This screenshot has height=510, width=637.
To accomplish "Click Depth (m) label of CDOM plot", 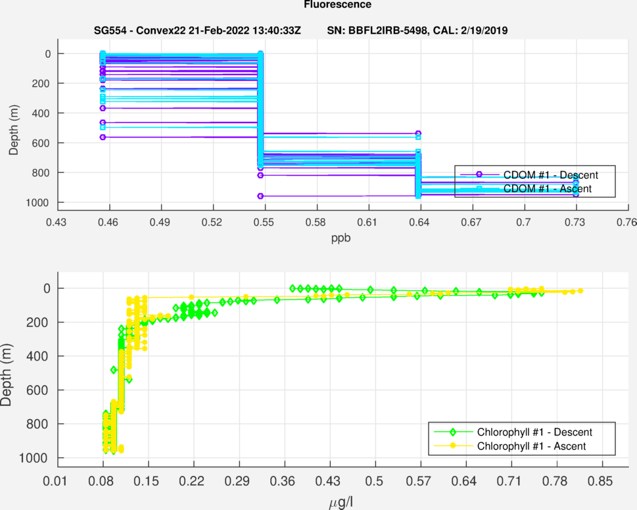I will click(x=13, y=130).
